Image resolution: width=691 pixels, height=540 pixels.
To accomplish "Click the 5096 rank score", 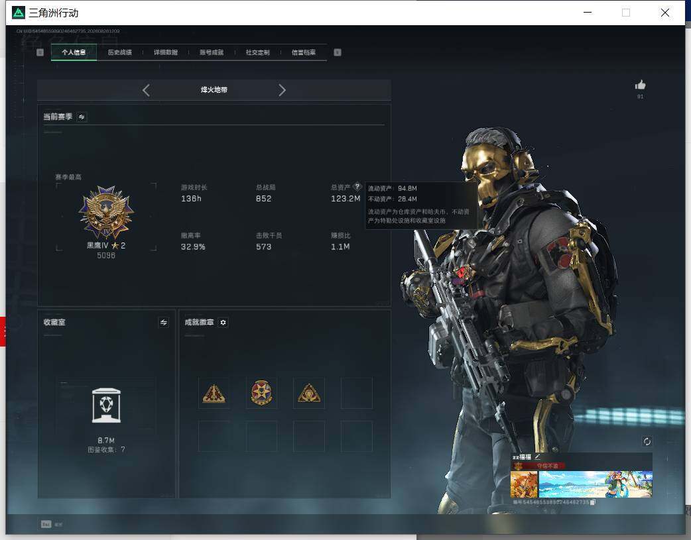I will pyautogui.click(x=106, y=256).
